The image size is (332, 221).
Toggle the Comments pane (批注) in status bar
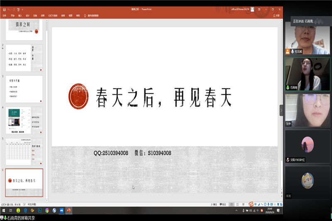coord(224,204)
